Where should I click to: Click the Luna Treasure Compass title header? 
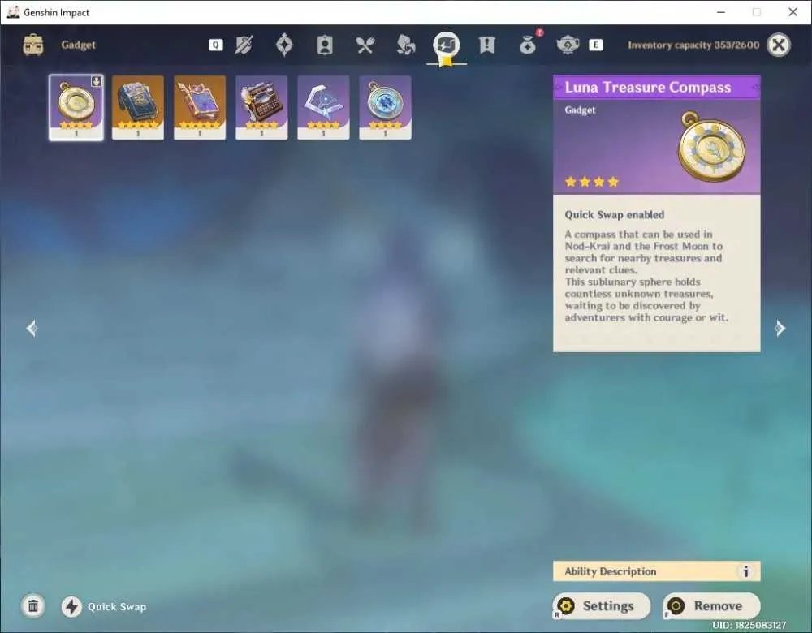pyautogui.click(x=657, y=88)
